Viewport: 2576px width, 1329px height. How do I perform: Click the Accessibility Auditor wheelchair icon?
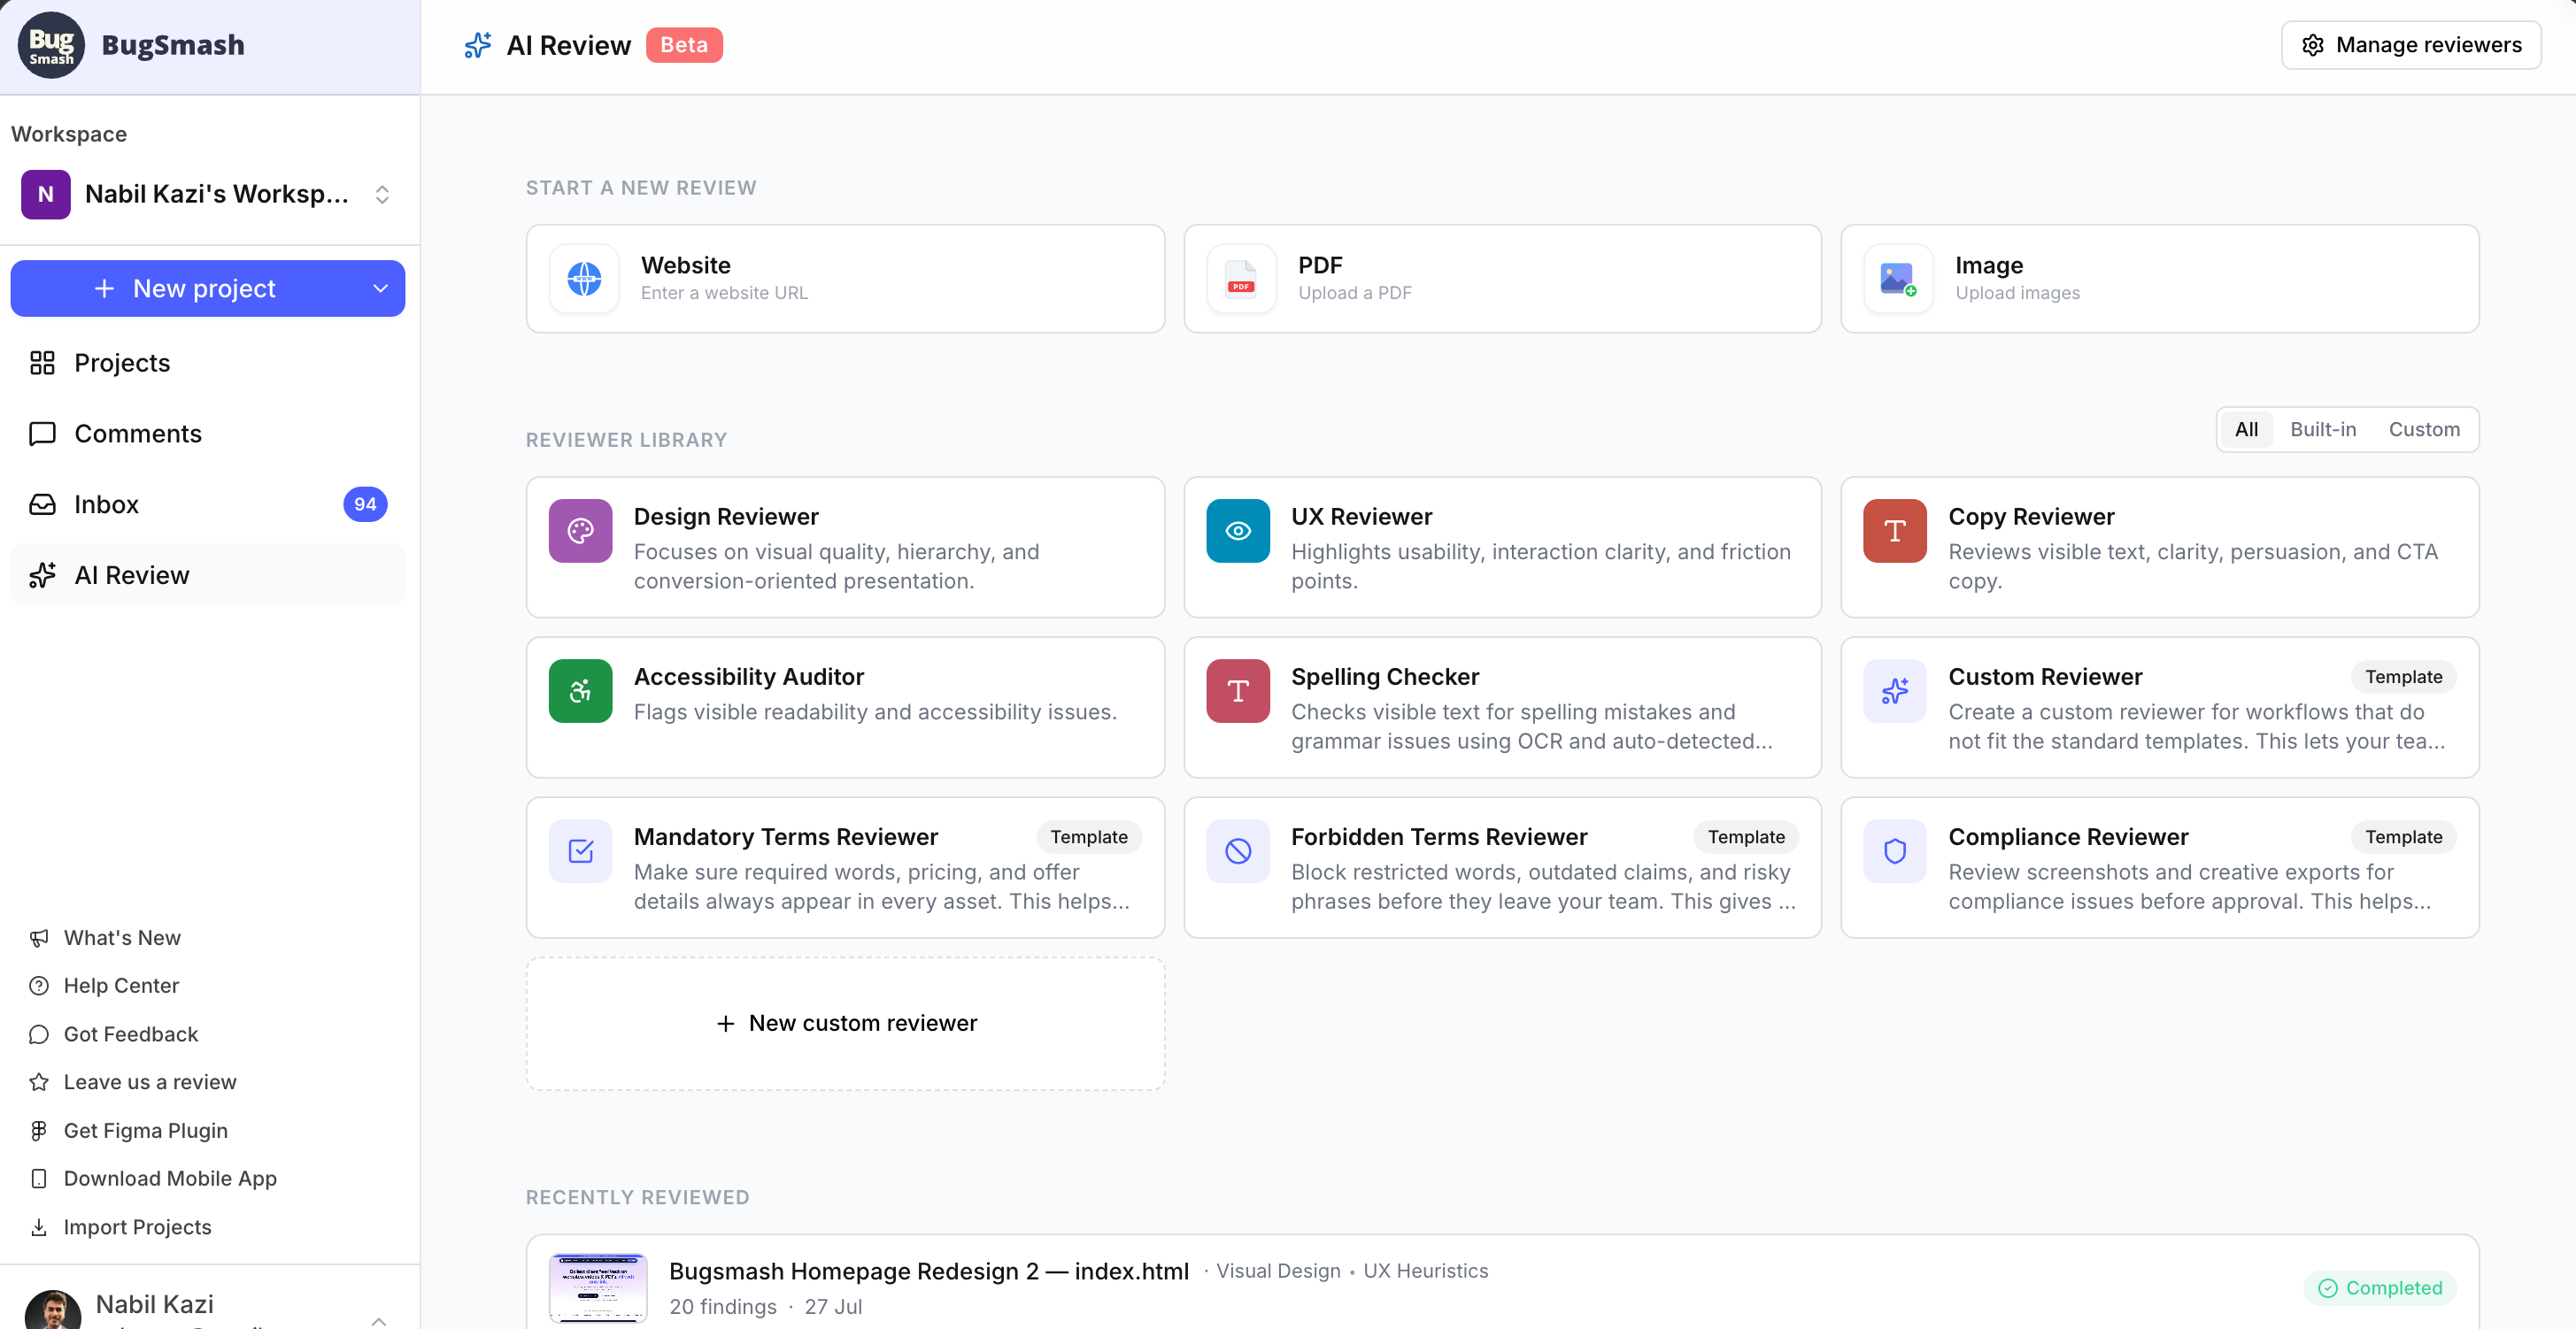tap(581, 690)
